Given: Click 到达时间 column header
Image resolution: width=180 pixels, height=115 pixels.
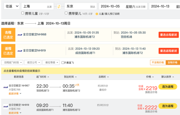Looking at the screenshot, I should (69, 77).
